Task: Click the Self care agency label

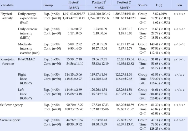Action: [11, 105]
